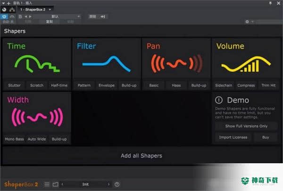Toggle Show Full Versions Only
Screen dimensions: 283x191
[246, 126]
